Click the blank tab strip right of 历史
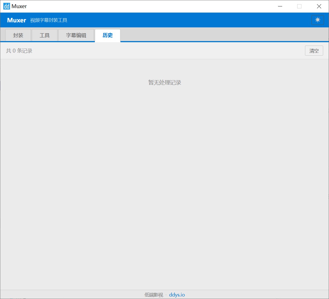 223,35
